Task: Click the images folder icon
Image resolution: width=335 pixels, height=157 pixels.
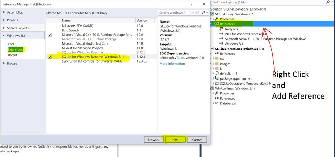Action: [217, 64]
